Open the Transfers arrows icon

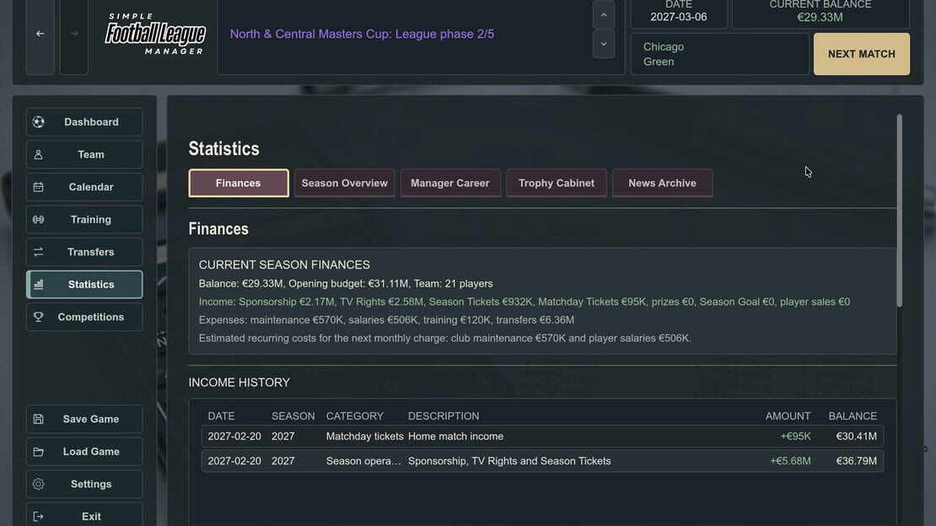38,252
